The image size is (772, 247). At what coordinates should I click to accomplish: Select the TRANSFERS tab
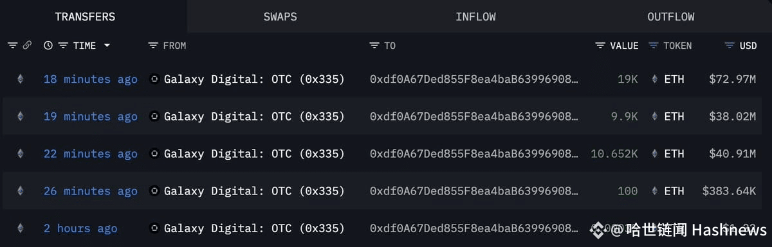(x=85, y=17)
